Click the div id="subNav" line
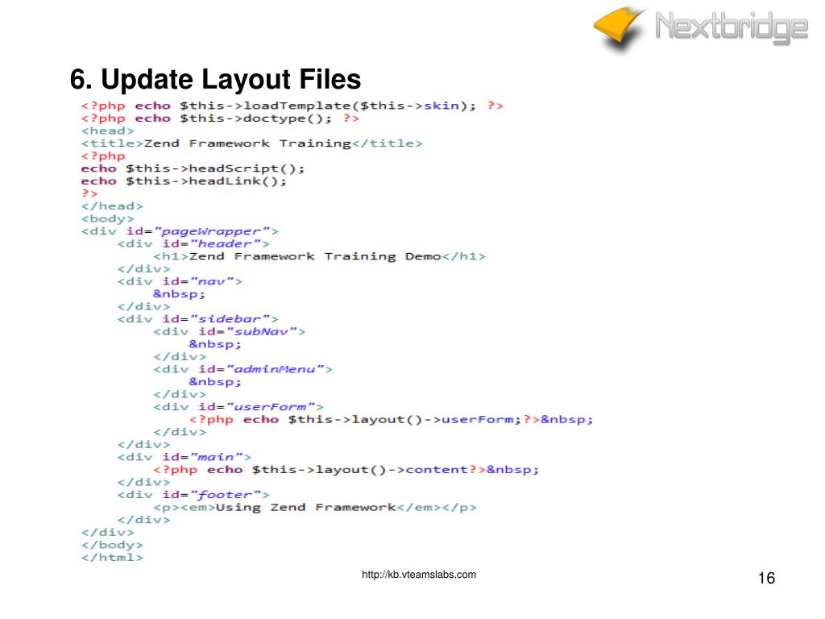The width and height of the screenshot is (825, 619). pyautogui.click(x=229, y=331)
